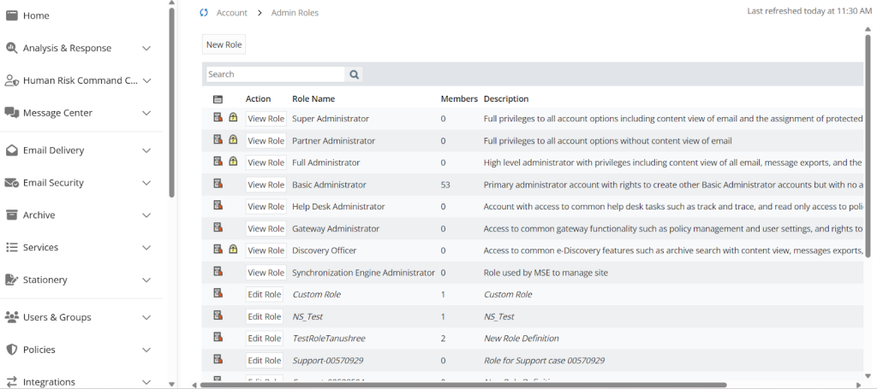The width and height of the screenshot is (877, 389).
Task: Expand the Archive chevron
Action: 146,215
